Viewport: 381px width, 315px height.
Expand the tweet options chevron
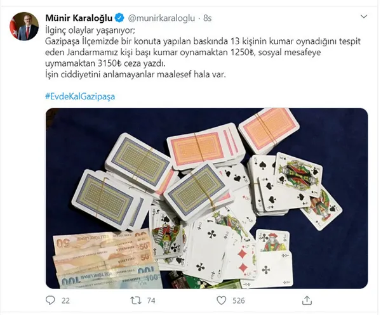pyautogui.click(x=364, y=16)
